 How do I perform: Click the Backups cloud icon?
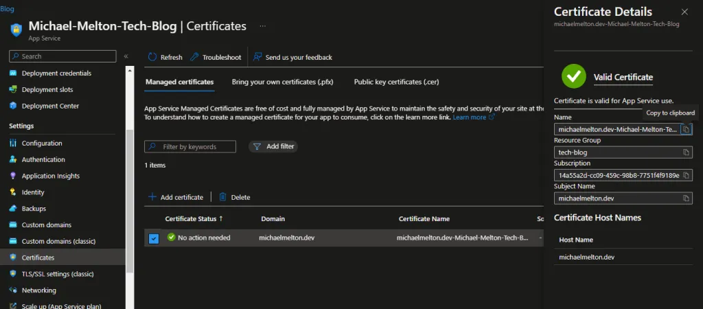(13, 209)
